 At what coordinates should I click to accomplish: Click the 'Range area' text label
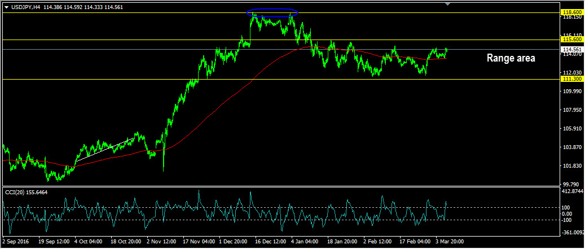point(511,58)
